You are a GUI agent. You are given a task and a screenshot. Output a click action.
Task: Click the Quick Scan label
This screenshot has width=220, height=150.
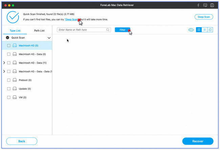(x=18, y=38)
